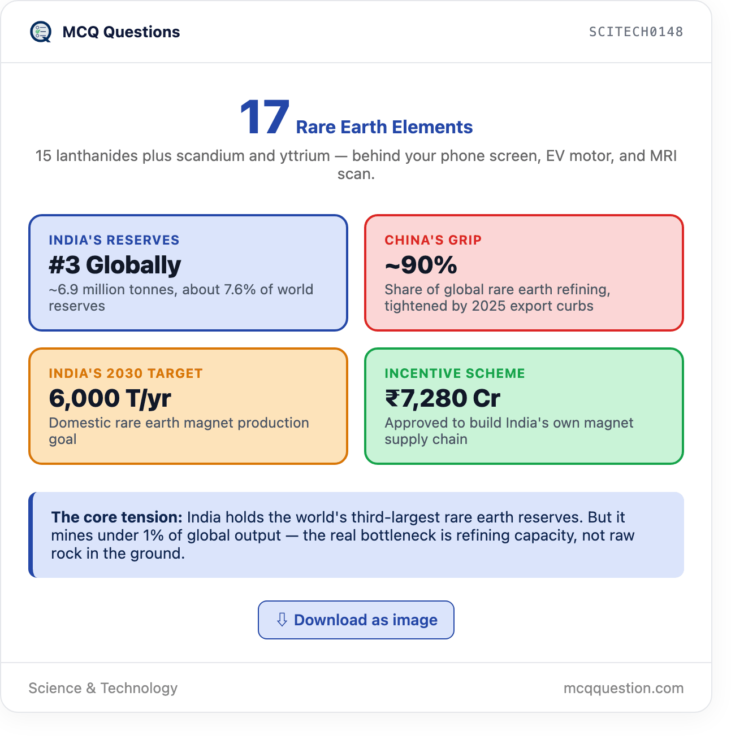Click the core tension callout box
731x736 pixels.
[356, 535]
